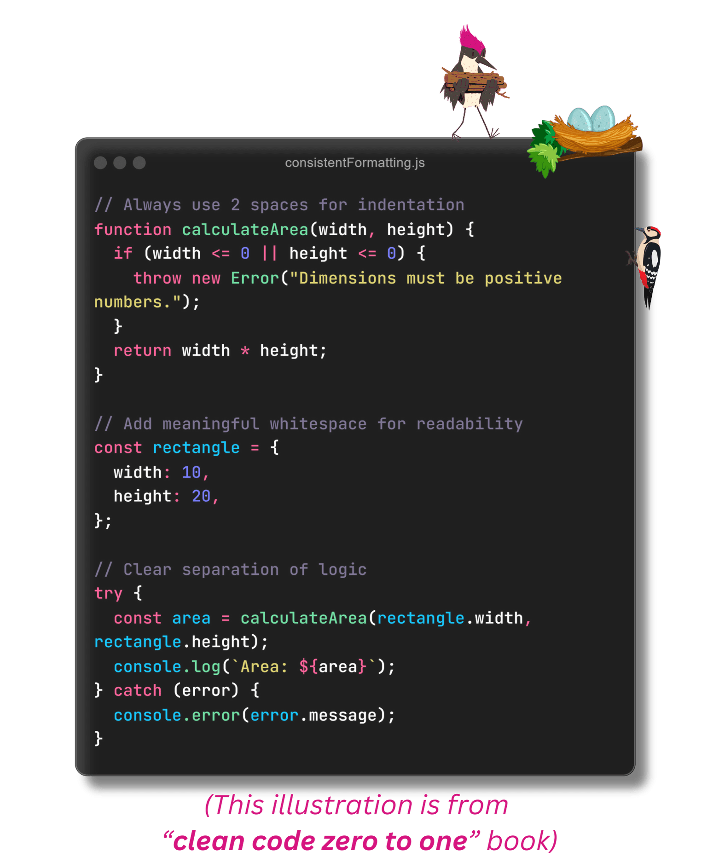Click the green leaves beside the nest

[546, 148]
